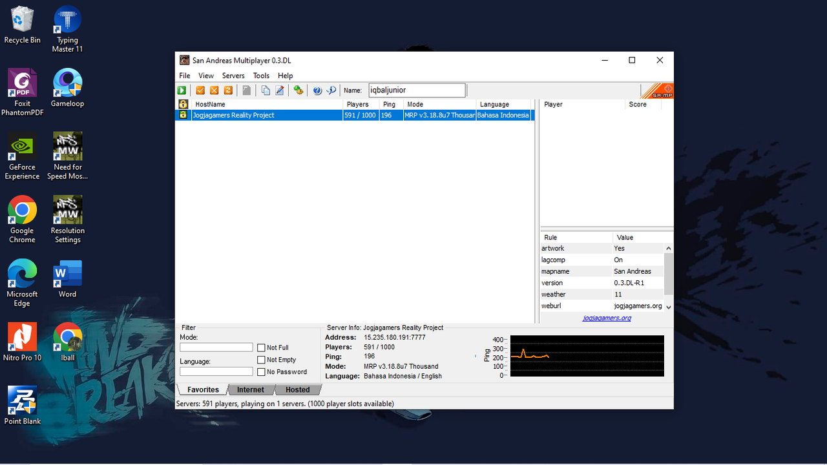This screenshot has width=827, height=465.
Task: Open the jogjagamers.org link
Action: pyautogui.click(x=607, y=318)
